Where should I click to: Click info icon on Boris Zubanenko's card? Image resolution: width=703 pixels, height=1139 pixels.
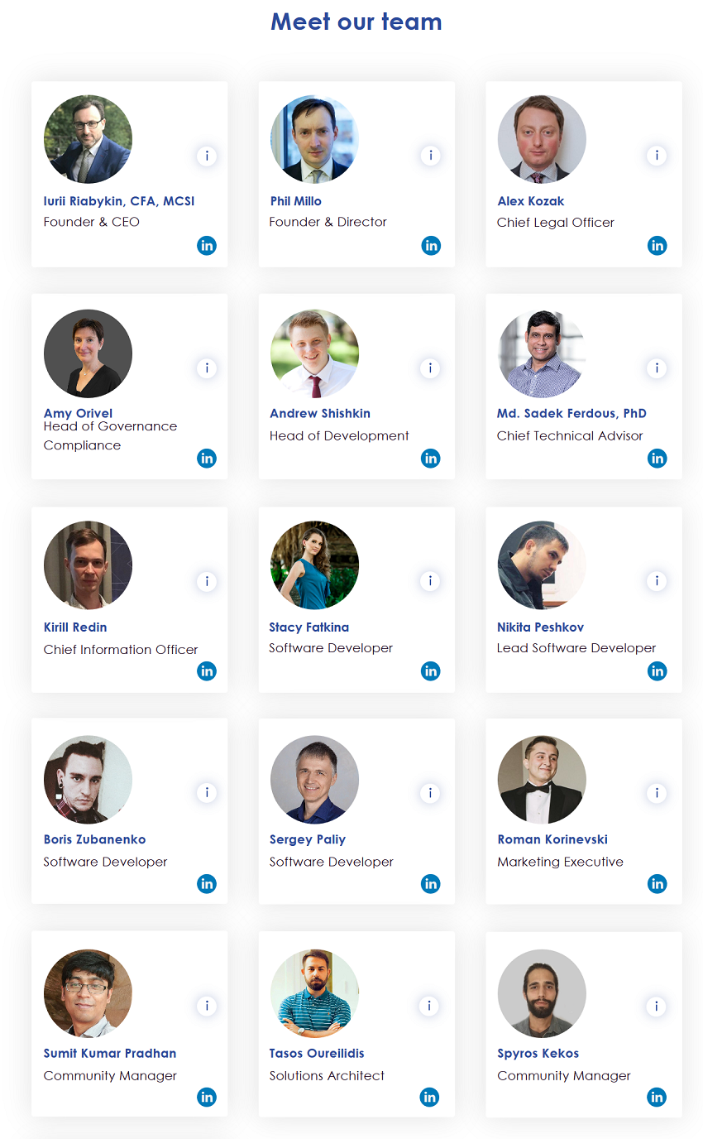(x=207, y=793)
